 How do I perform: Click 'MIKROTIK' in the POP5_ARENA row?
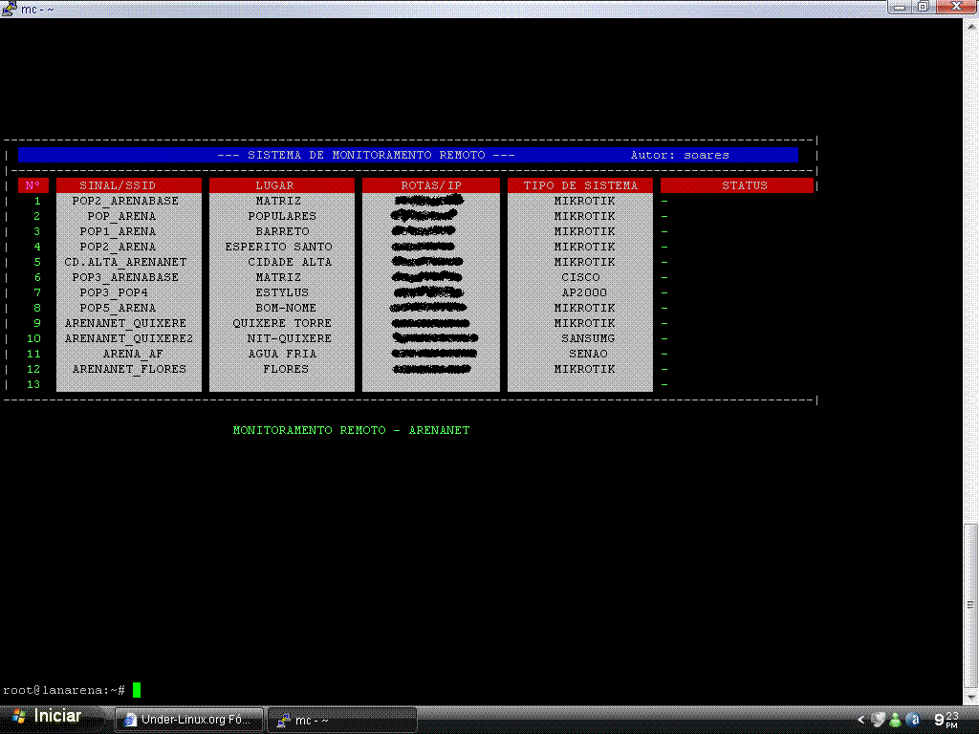click(584, 308)
